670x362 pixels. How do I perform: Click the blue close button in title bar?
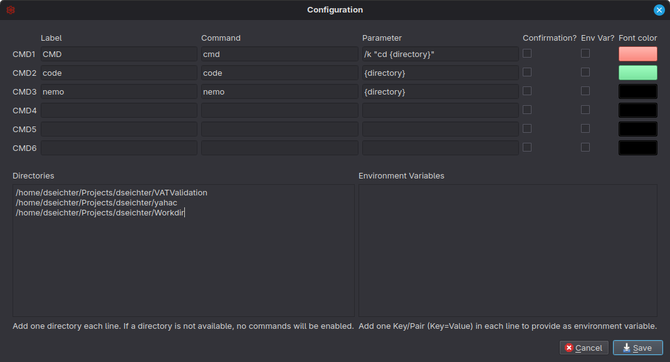(x=659, y=10)
